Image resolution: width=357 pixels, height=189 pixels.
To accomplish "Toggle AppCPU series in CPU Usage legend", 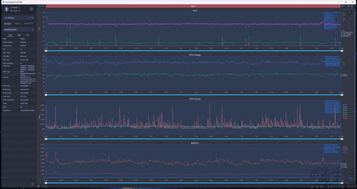I will click(x=345, y=74).
